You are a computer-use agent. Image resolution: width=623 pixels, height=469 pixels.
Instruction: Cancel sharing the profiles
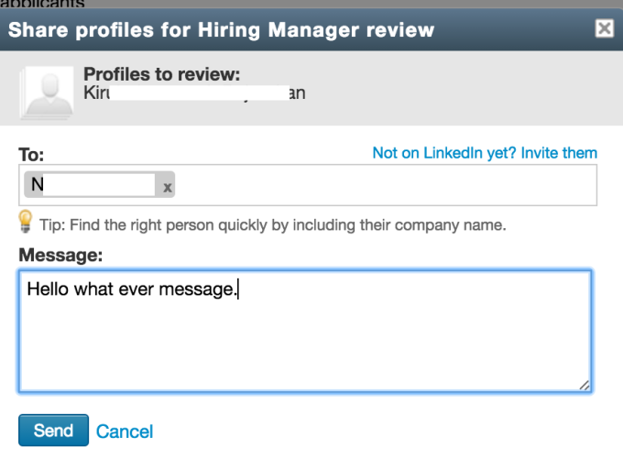[x=125, y=431]
